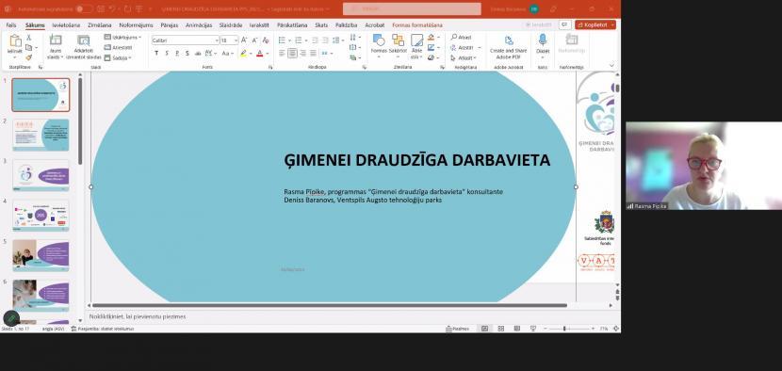Click the Ielīmēt paste icon
Screen dimensions: 782x371
pos(15,41)
